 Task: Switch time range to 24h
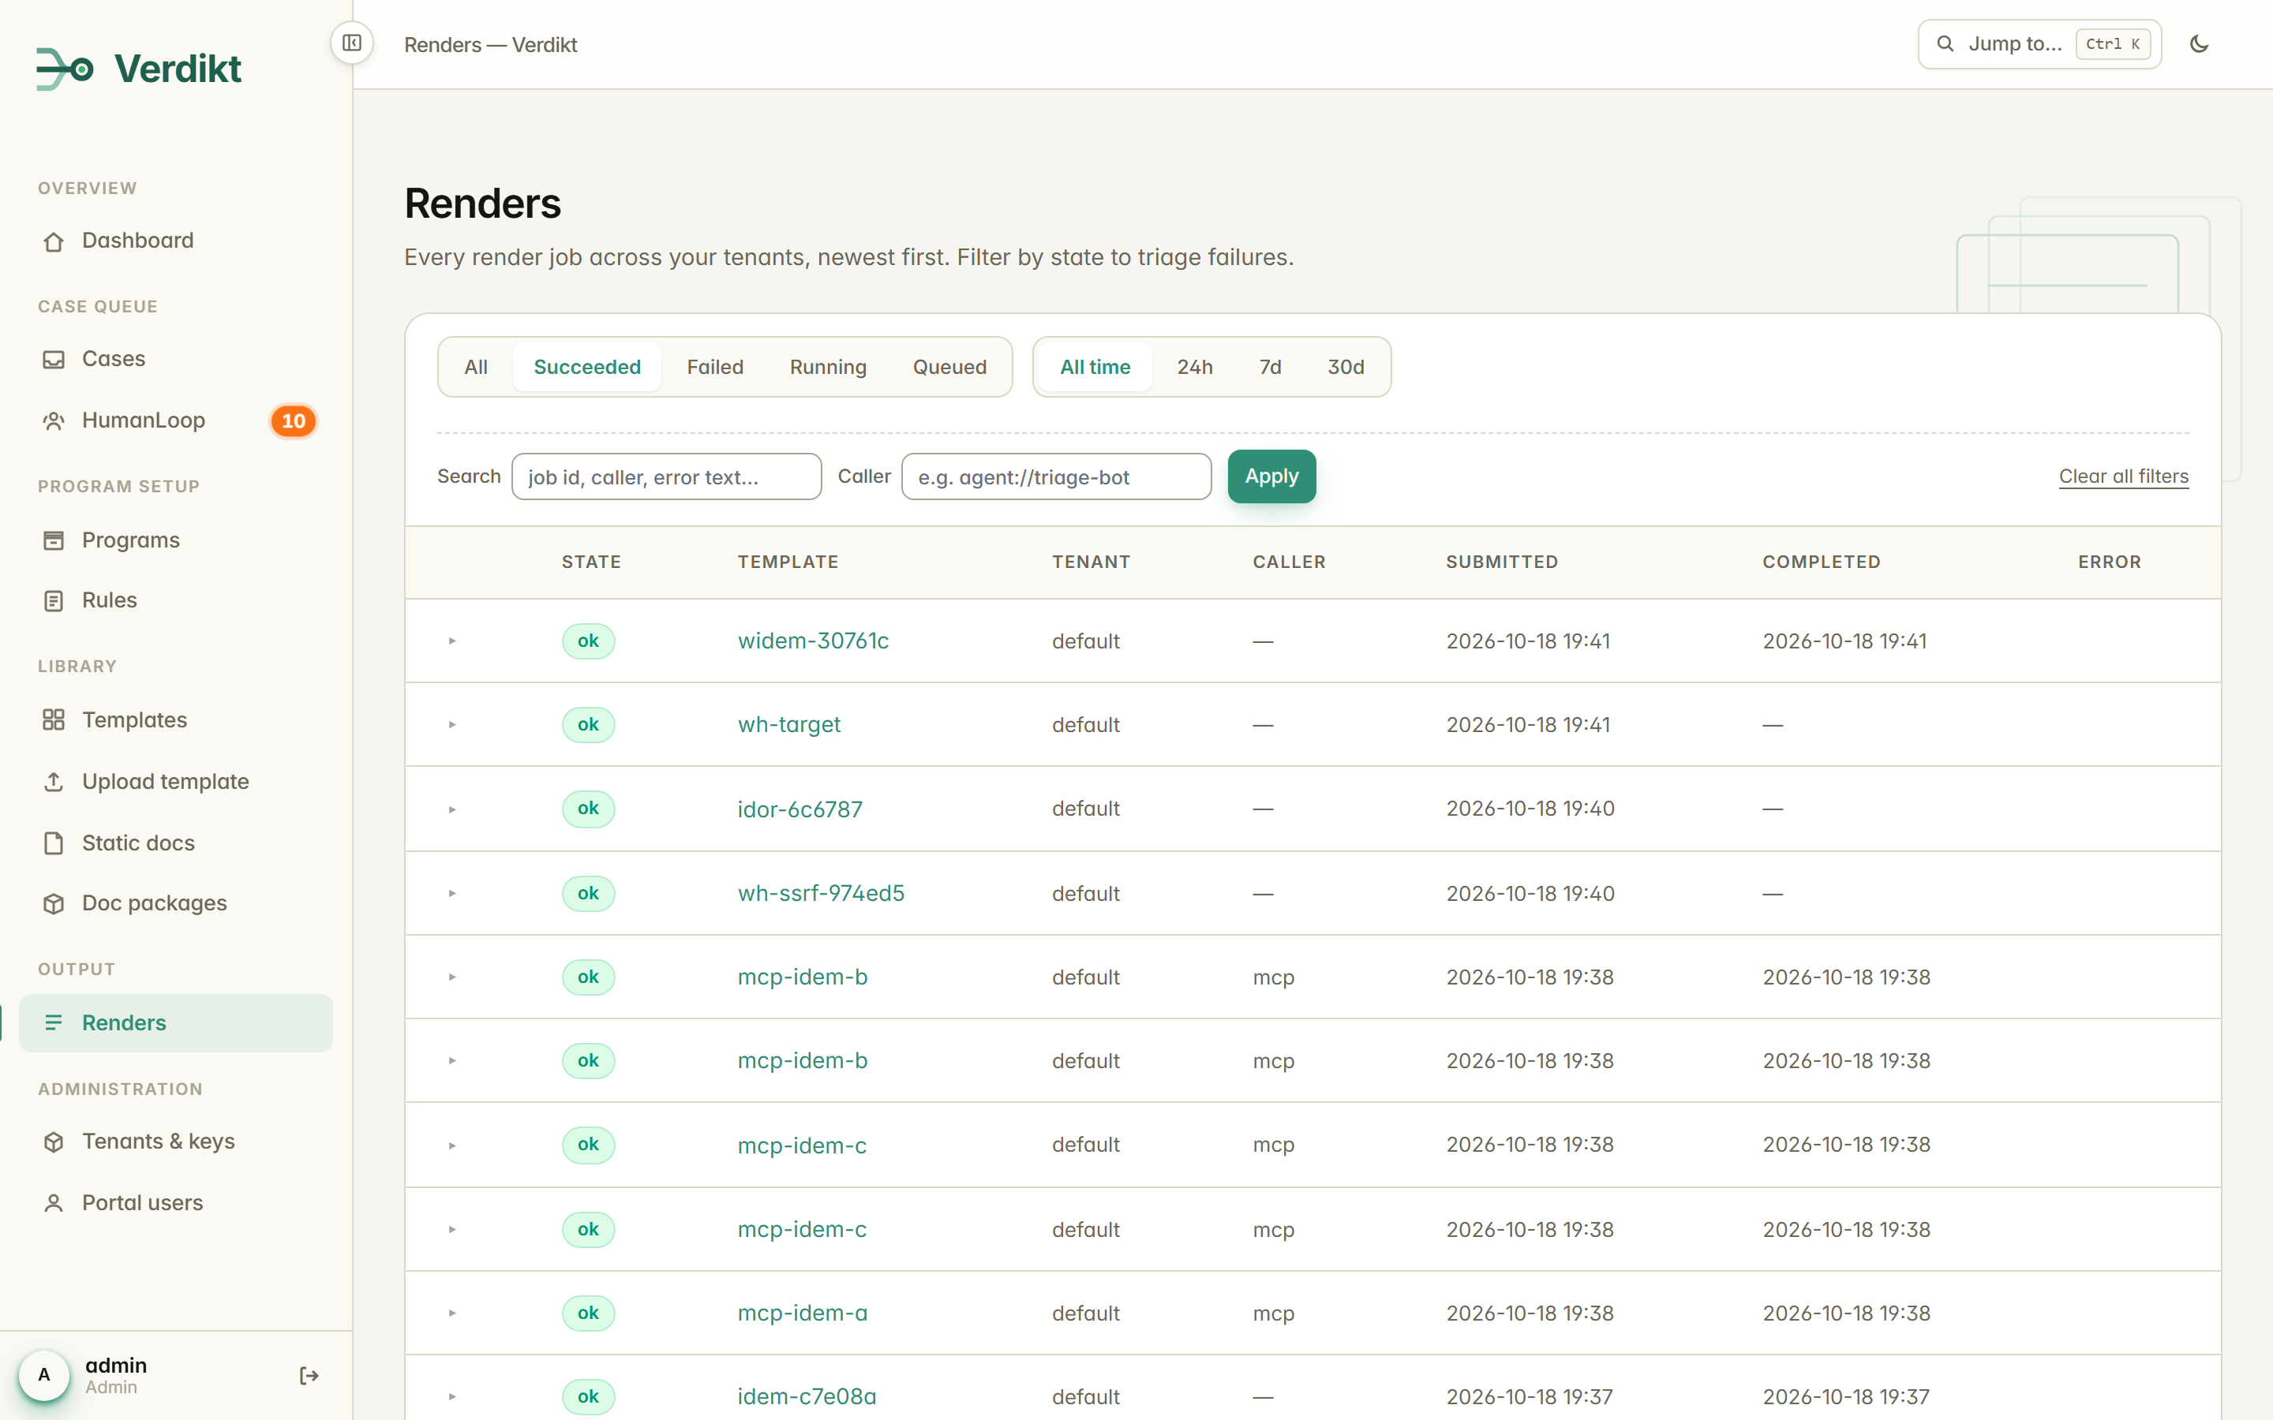pyautogui.click(x=1195, y=367)
